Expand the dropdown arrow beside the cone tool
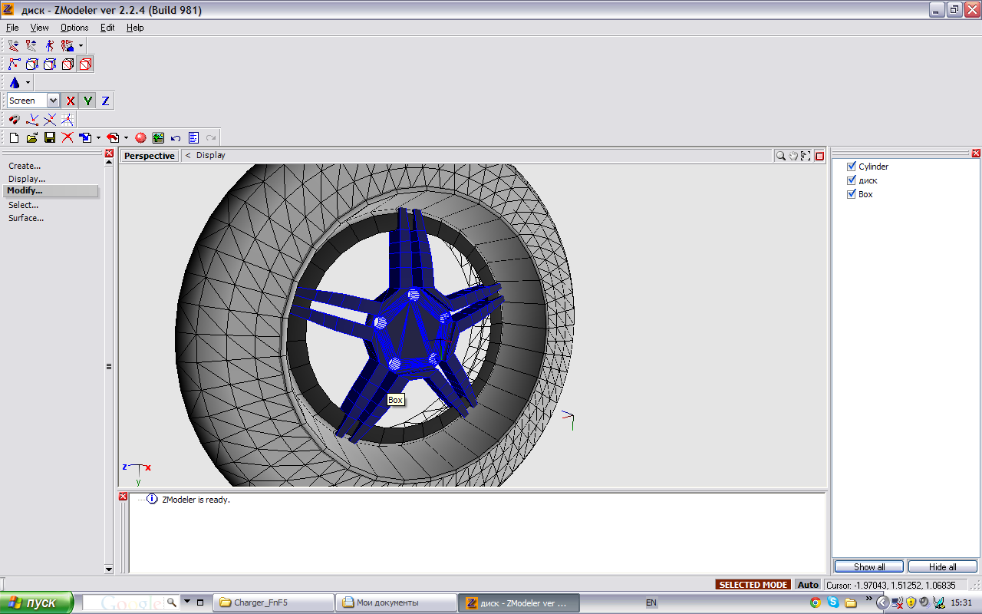The height and width of the screenshot is (614, 982). tap(28, 82)
